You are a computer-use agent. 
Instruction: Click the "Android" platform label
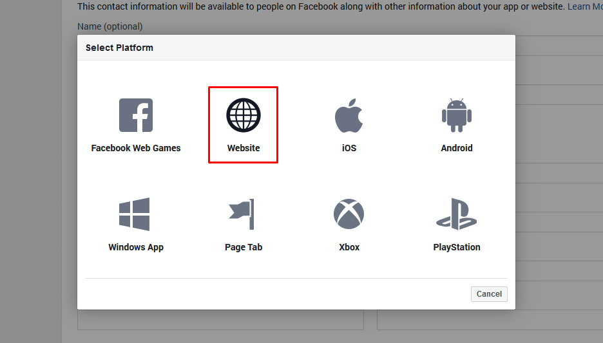click(457, 148)
